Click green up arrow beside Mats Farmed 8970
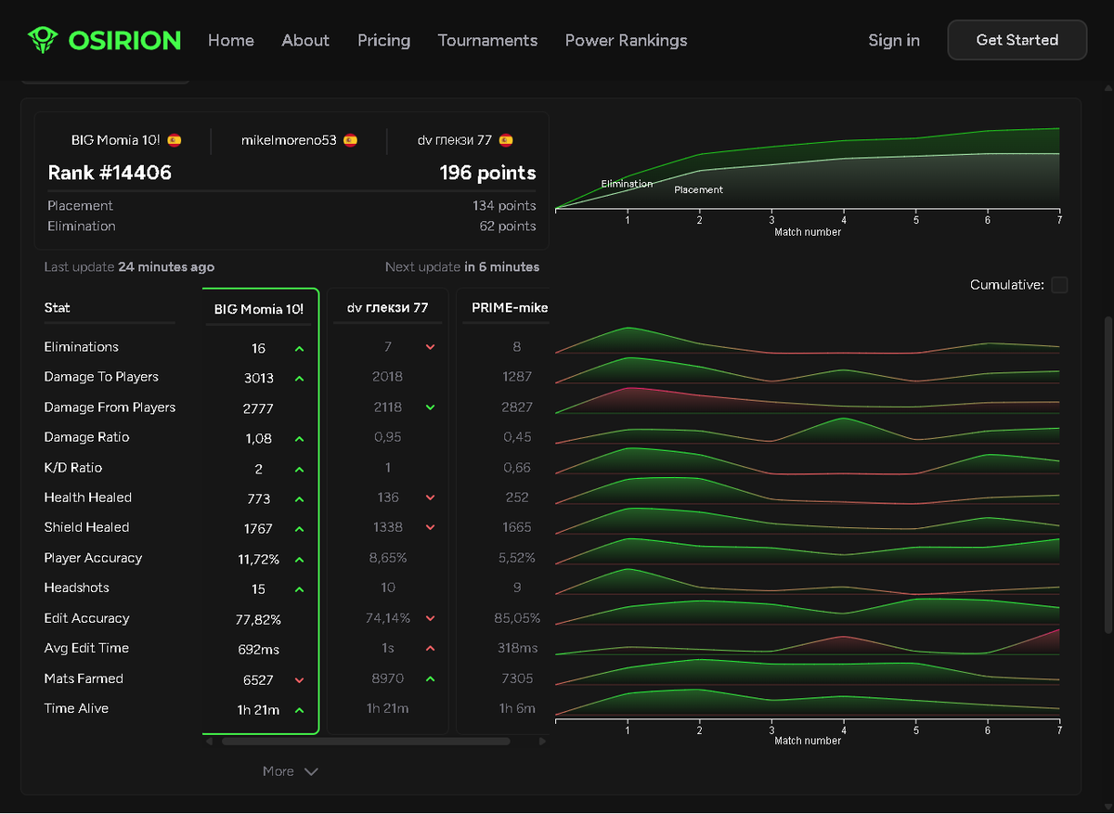Screen dimensions: 1114x814 (x=430, y=678)
